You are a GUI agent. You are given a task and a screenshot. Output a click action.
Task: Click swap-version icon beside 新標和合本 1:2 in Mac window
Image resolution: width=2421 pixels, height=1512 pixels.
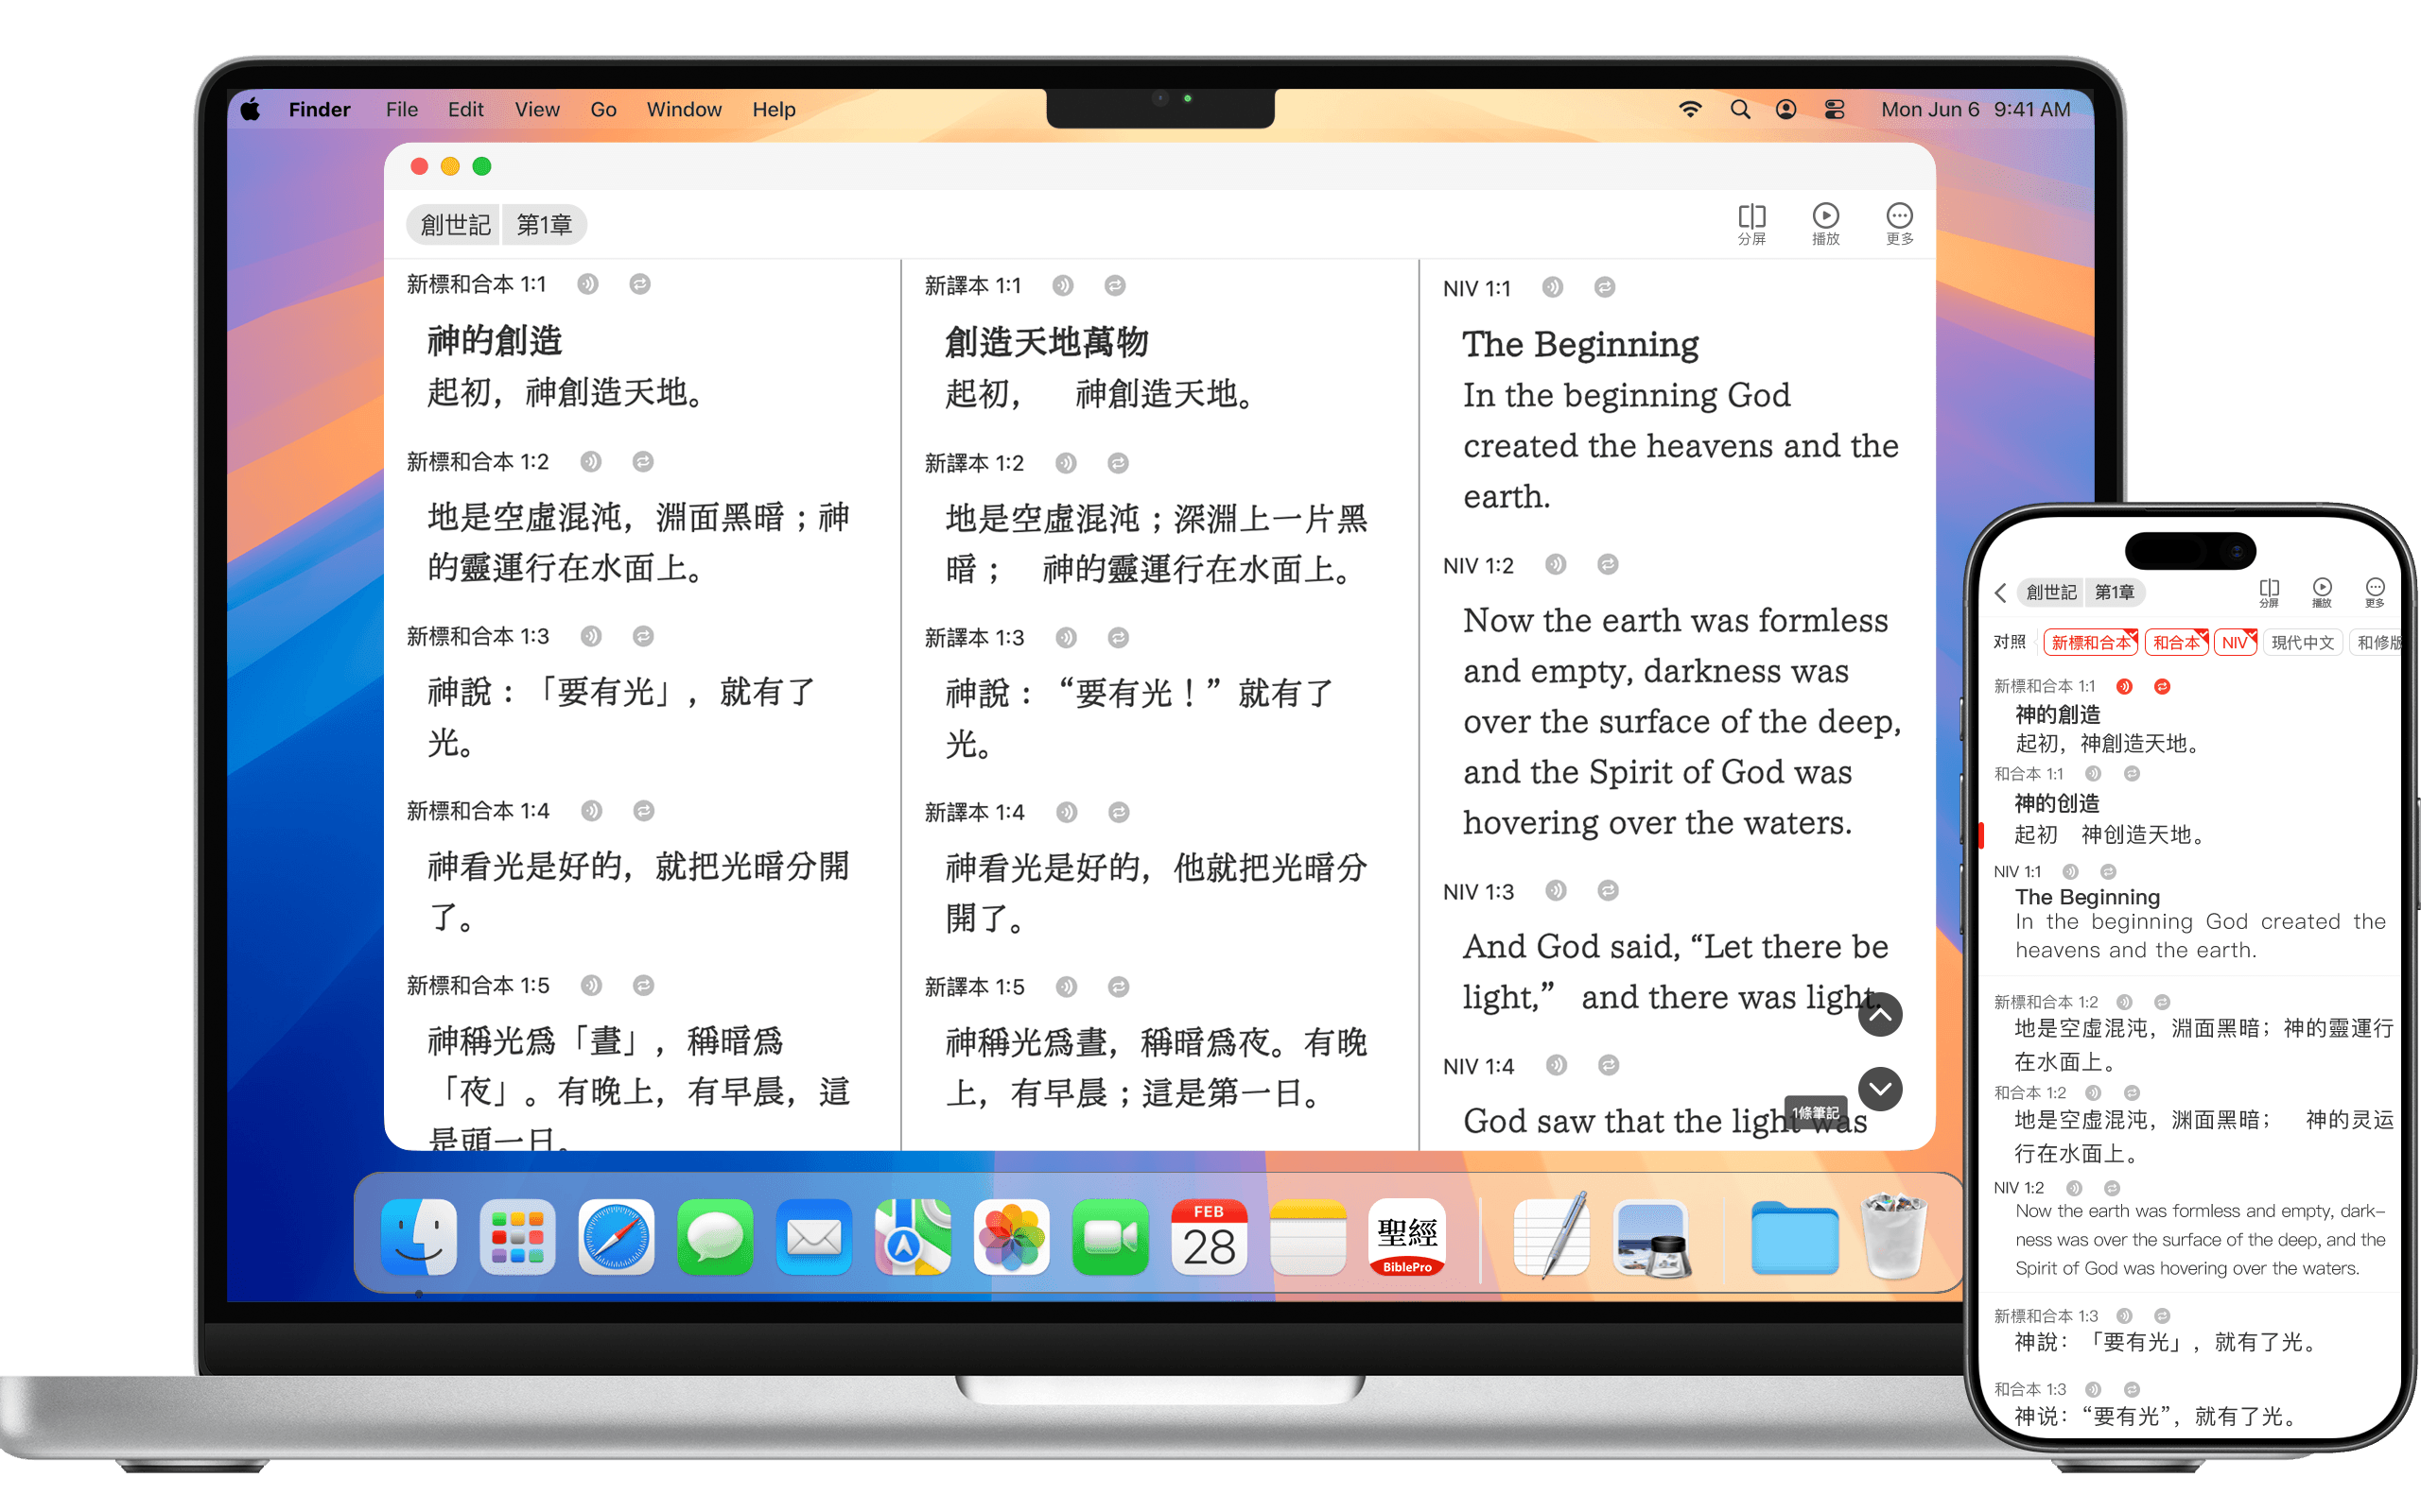click(643, 462)
